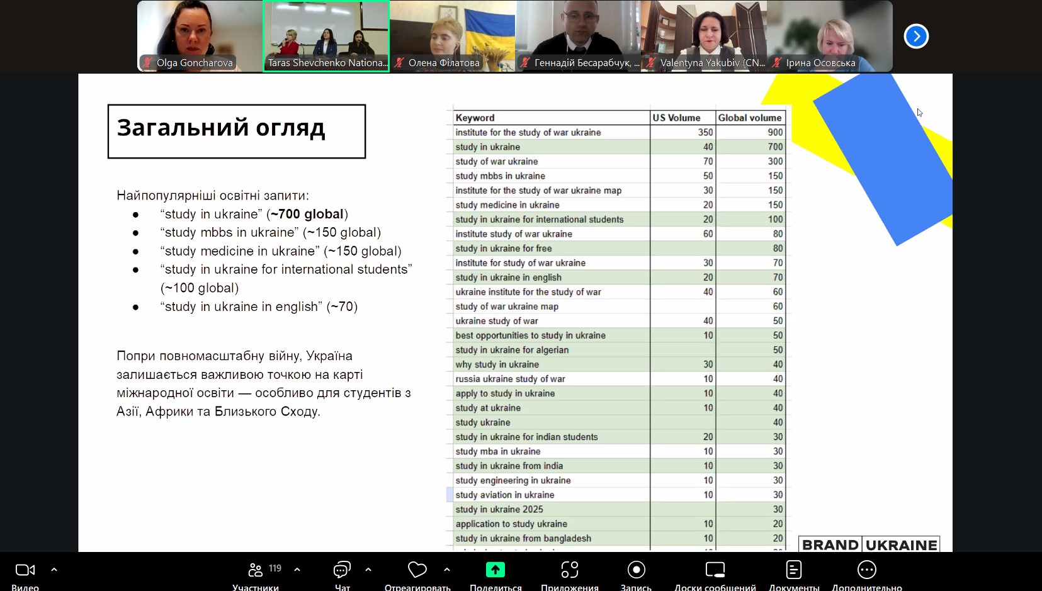Click the Video camera icon
Screen dimensions: 1042x591
25,570
